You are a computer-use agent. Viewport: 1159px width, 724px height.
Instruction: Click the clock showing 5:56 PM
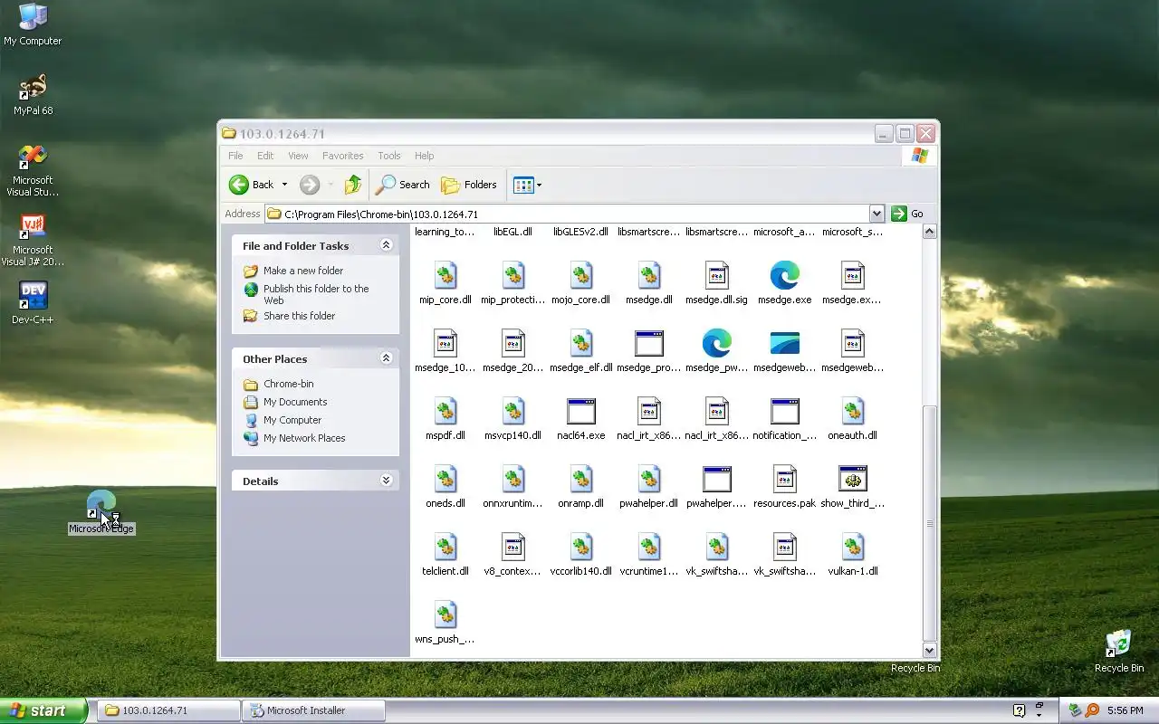[x=1125, y=710]
